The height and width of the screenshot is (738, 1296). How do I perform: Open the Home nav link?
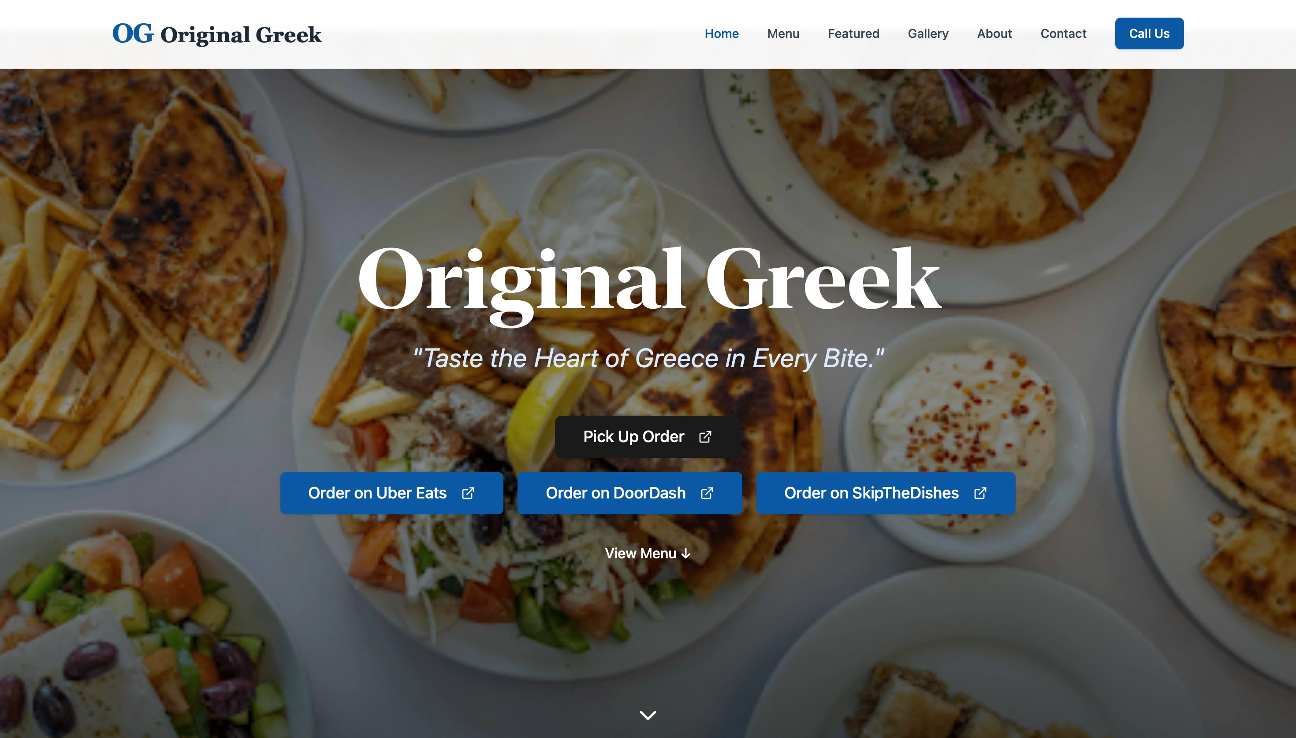coord(722,33)
